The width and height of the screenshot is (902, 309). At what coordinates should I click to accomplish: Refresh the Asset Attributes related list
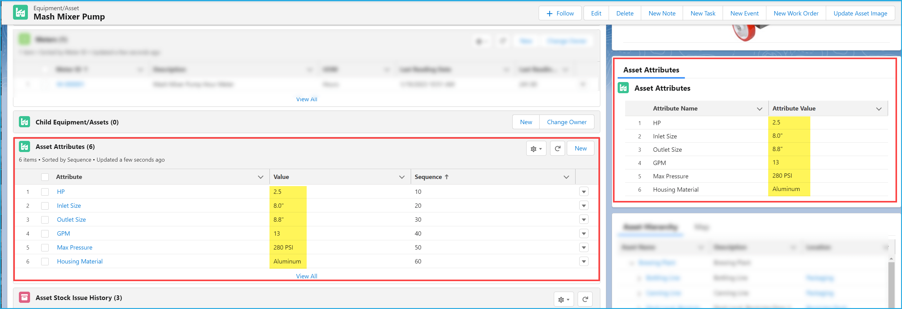click(x=558, y=148)
